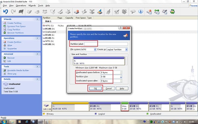Collapse the Wizards sidebar panel
This screenshot has height=124, width=198.
37,19
